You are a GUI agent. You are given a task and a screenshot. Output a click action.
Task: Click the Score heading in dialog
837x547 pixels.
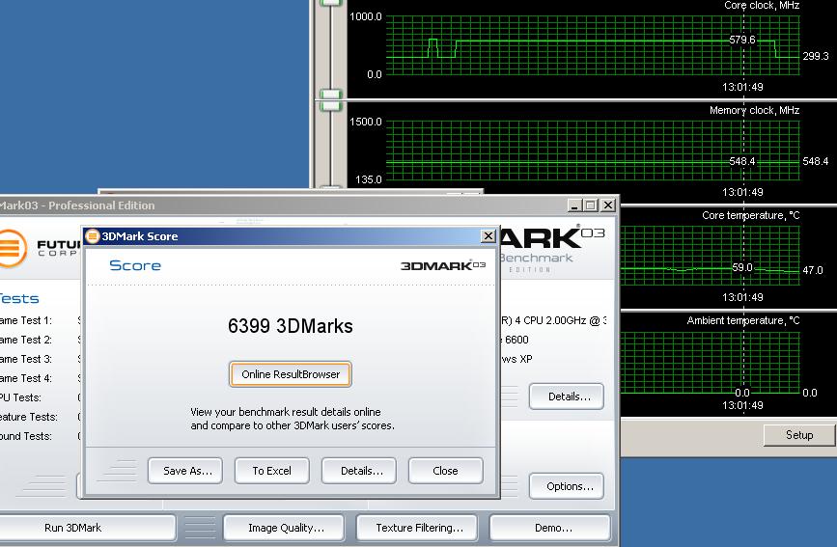point(135,265)
